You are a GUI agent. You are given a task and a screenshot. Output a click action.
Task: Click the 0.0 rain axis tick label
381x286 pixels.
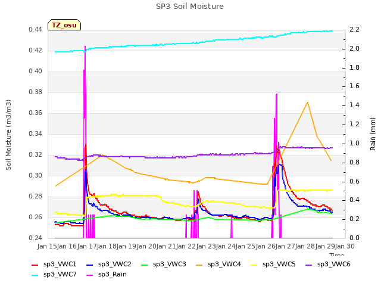point(354,238)
